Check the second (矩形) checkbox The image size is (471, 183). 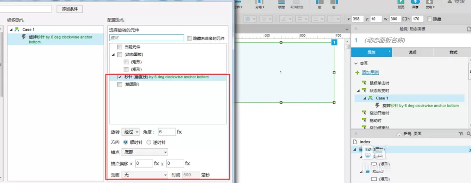click(x=126, y=69)
